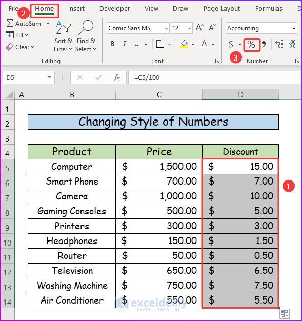Switch to the Formulas tab
This screenshot has height=321, width=302.
coord(269,9)
